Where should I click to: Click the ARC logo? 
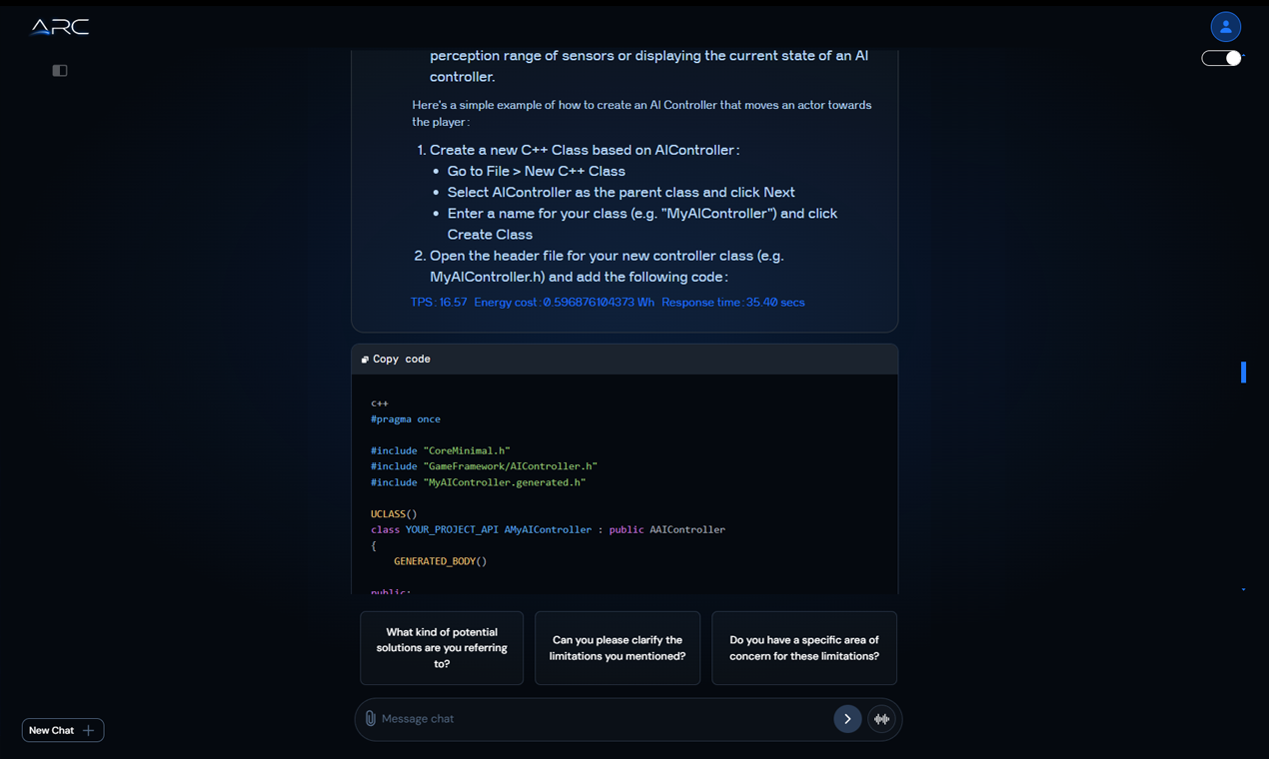[x=60, y=27]
